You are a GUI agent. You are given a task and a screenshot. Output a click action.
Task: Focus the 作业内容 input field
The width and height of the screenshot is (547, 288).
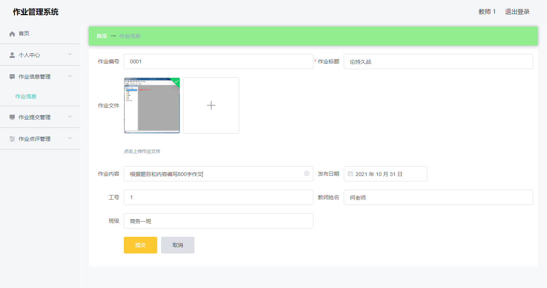point(218,174)
